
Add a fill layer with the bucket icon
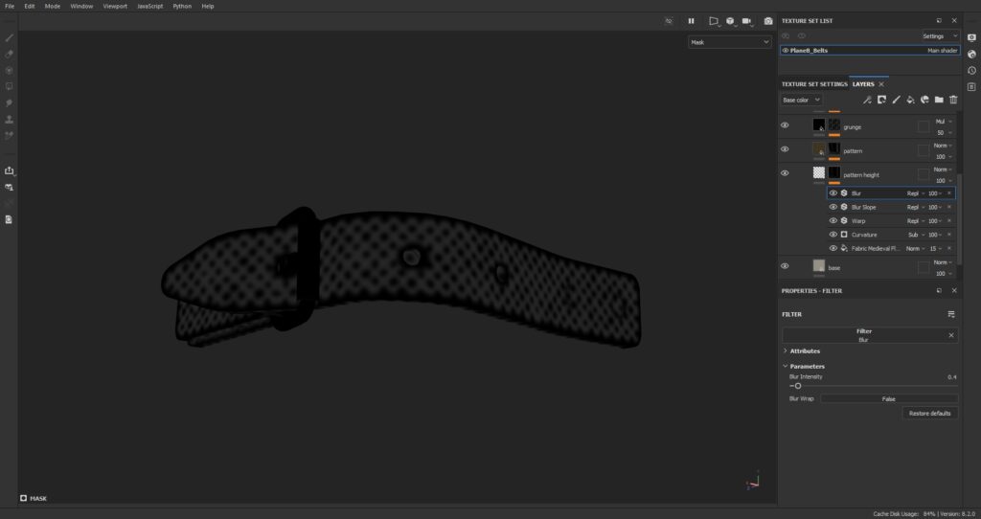click(910, 100)
